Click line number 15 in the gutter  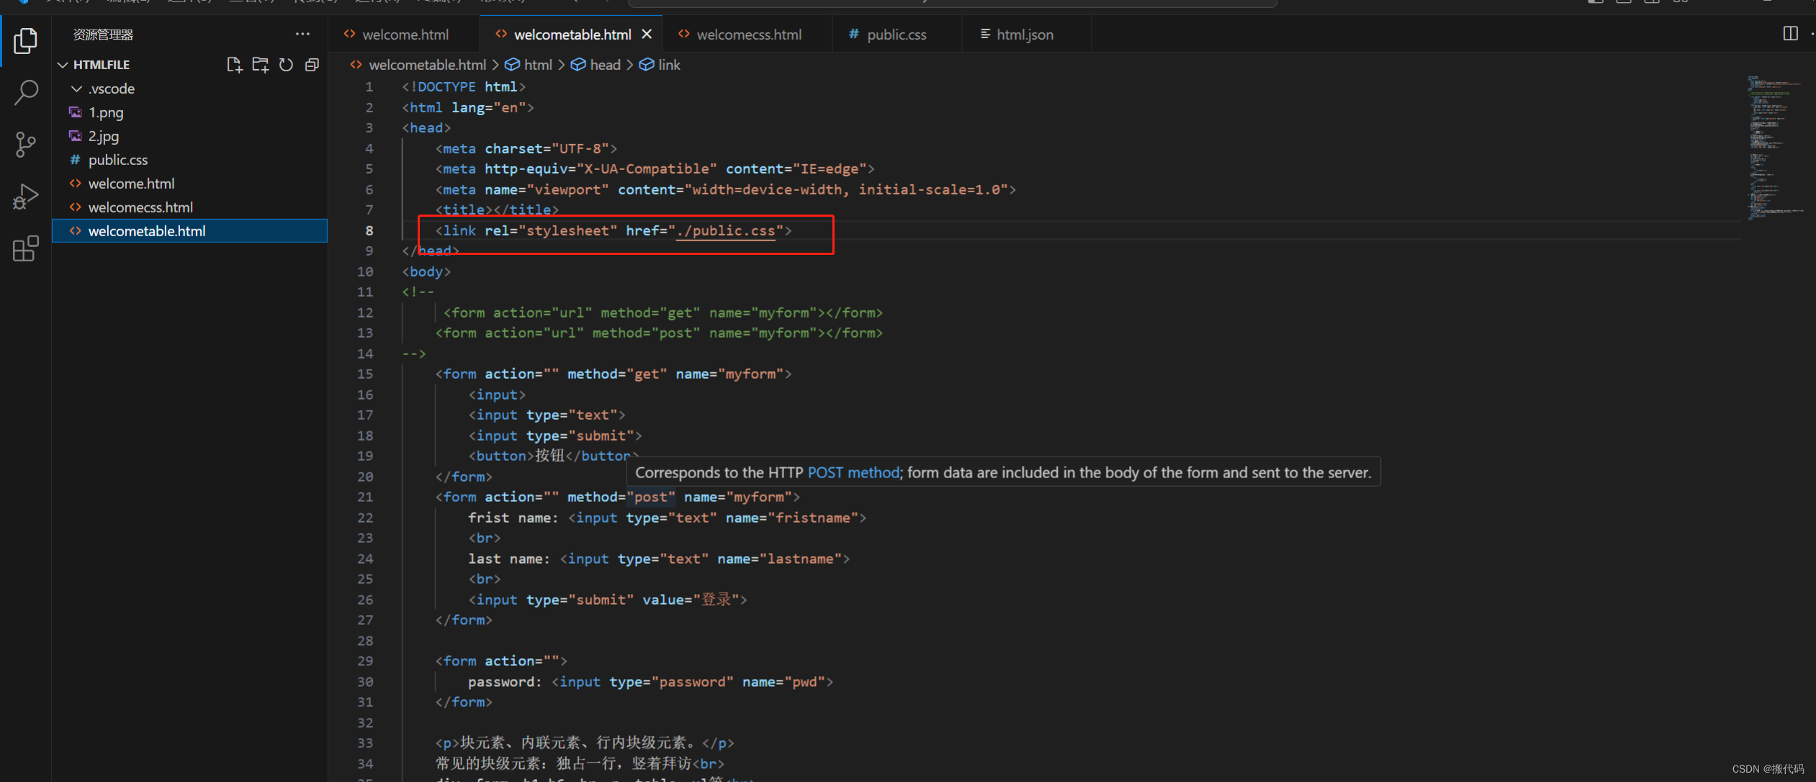click(x=365, y=374)
